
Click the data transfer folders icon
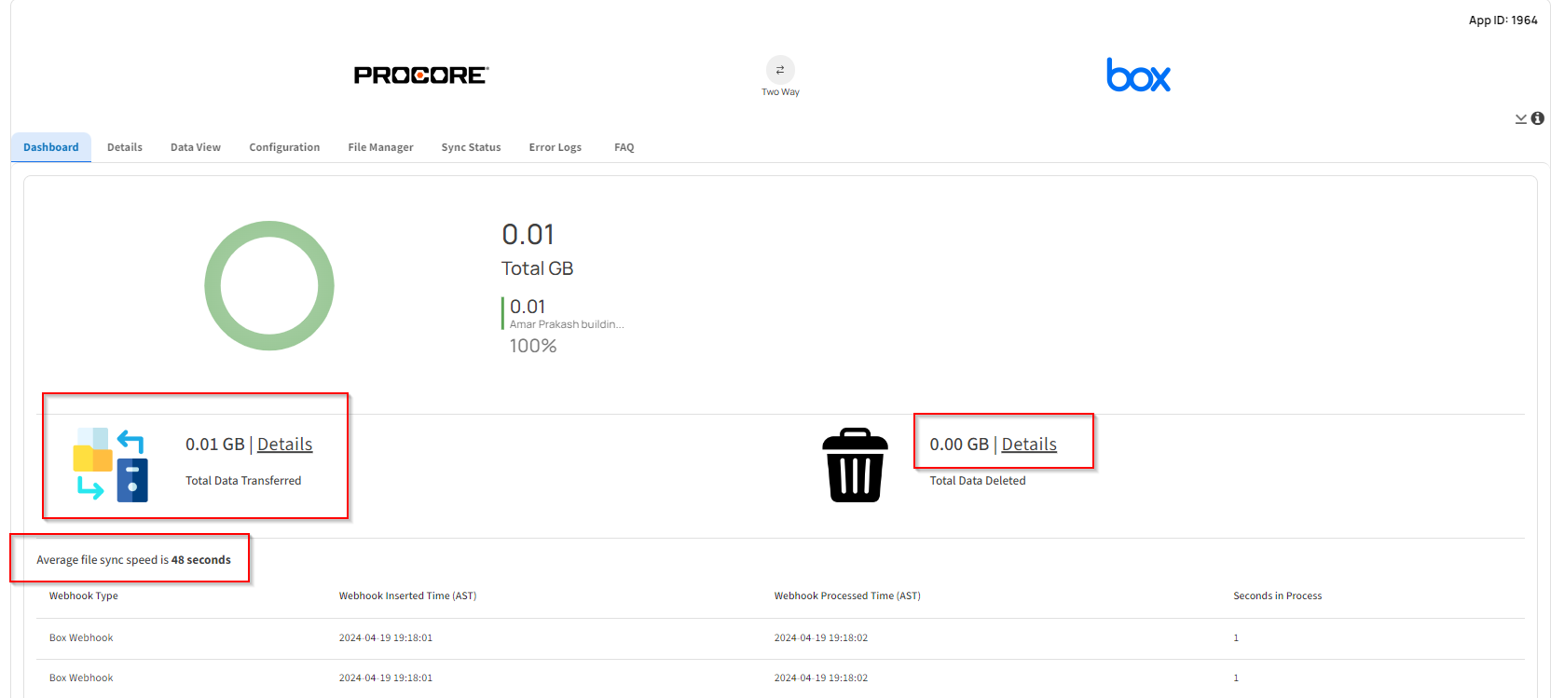tap(111, 464)
